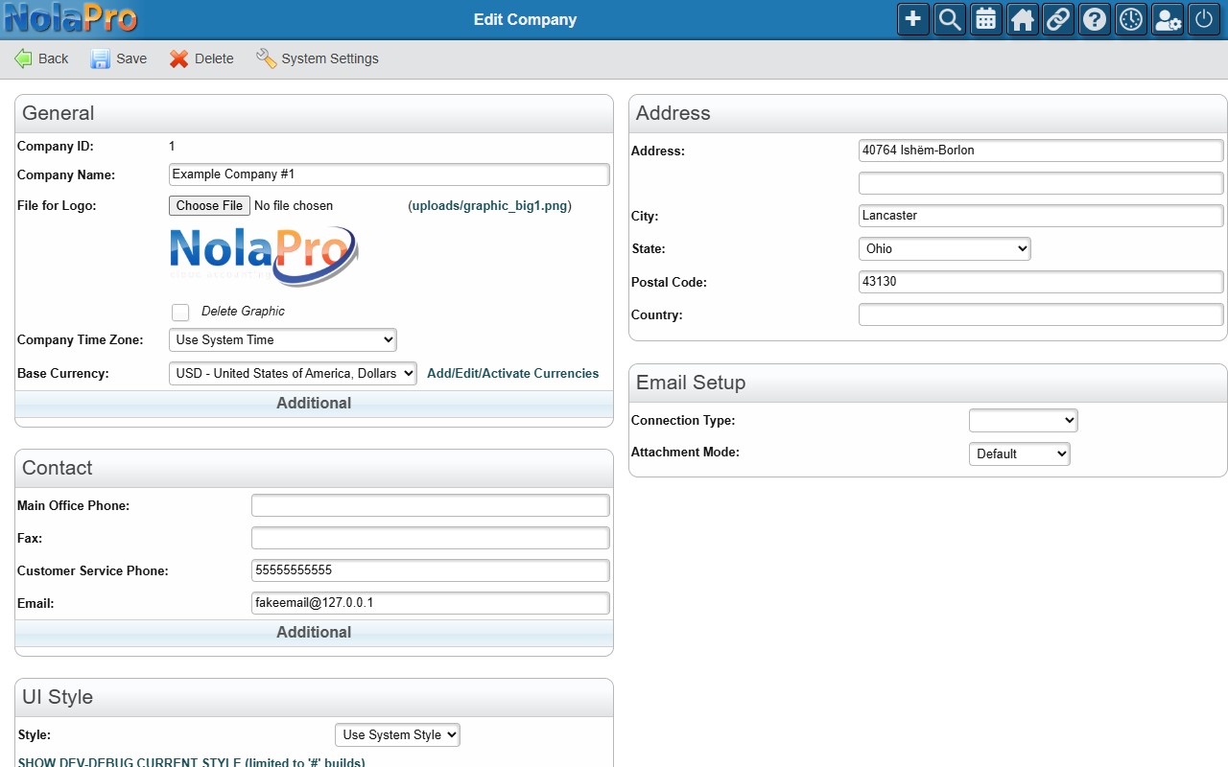Viewport: 1228px width, 767px height.
Task: Click the Save toolbar label
Action: [131, 58]
